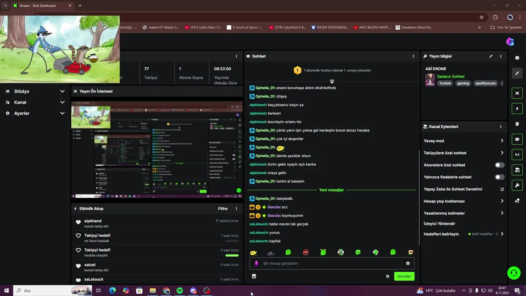Collapse the pinned gift banner arrow in chat
526x296 pixels.
click(332, 81)
